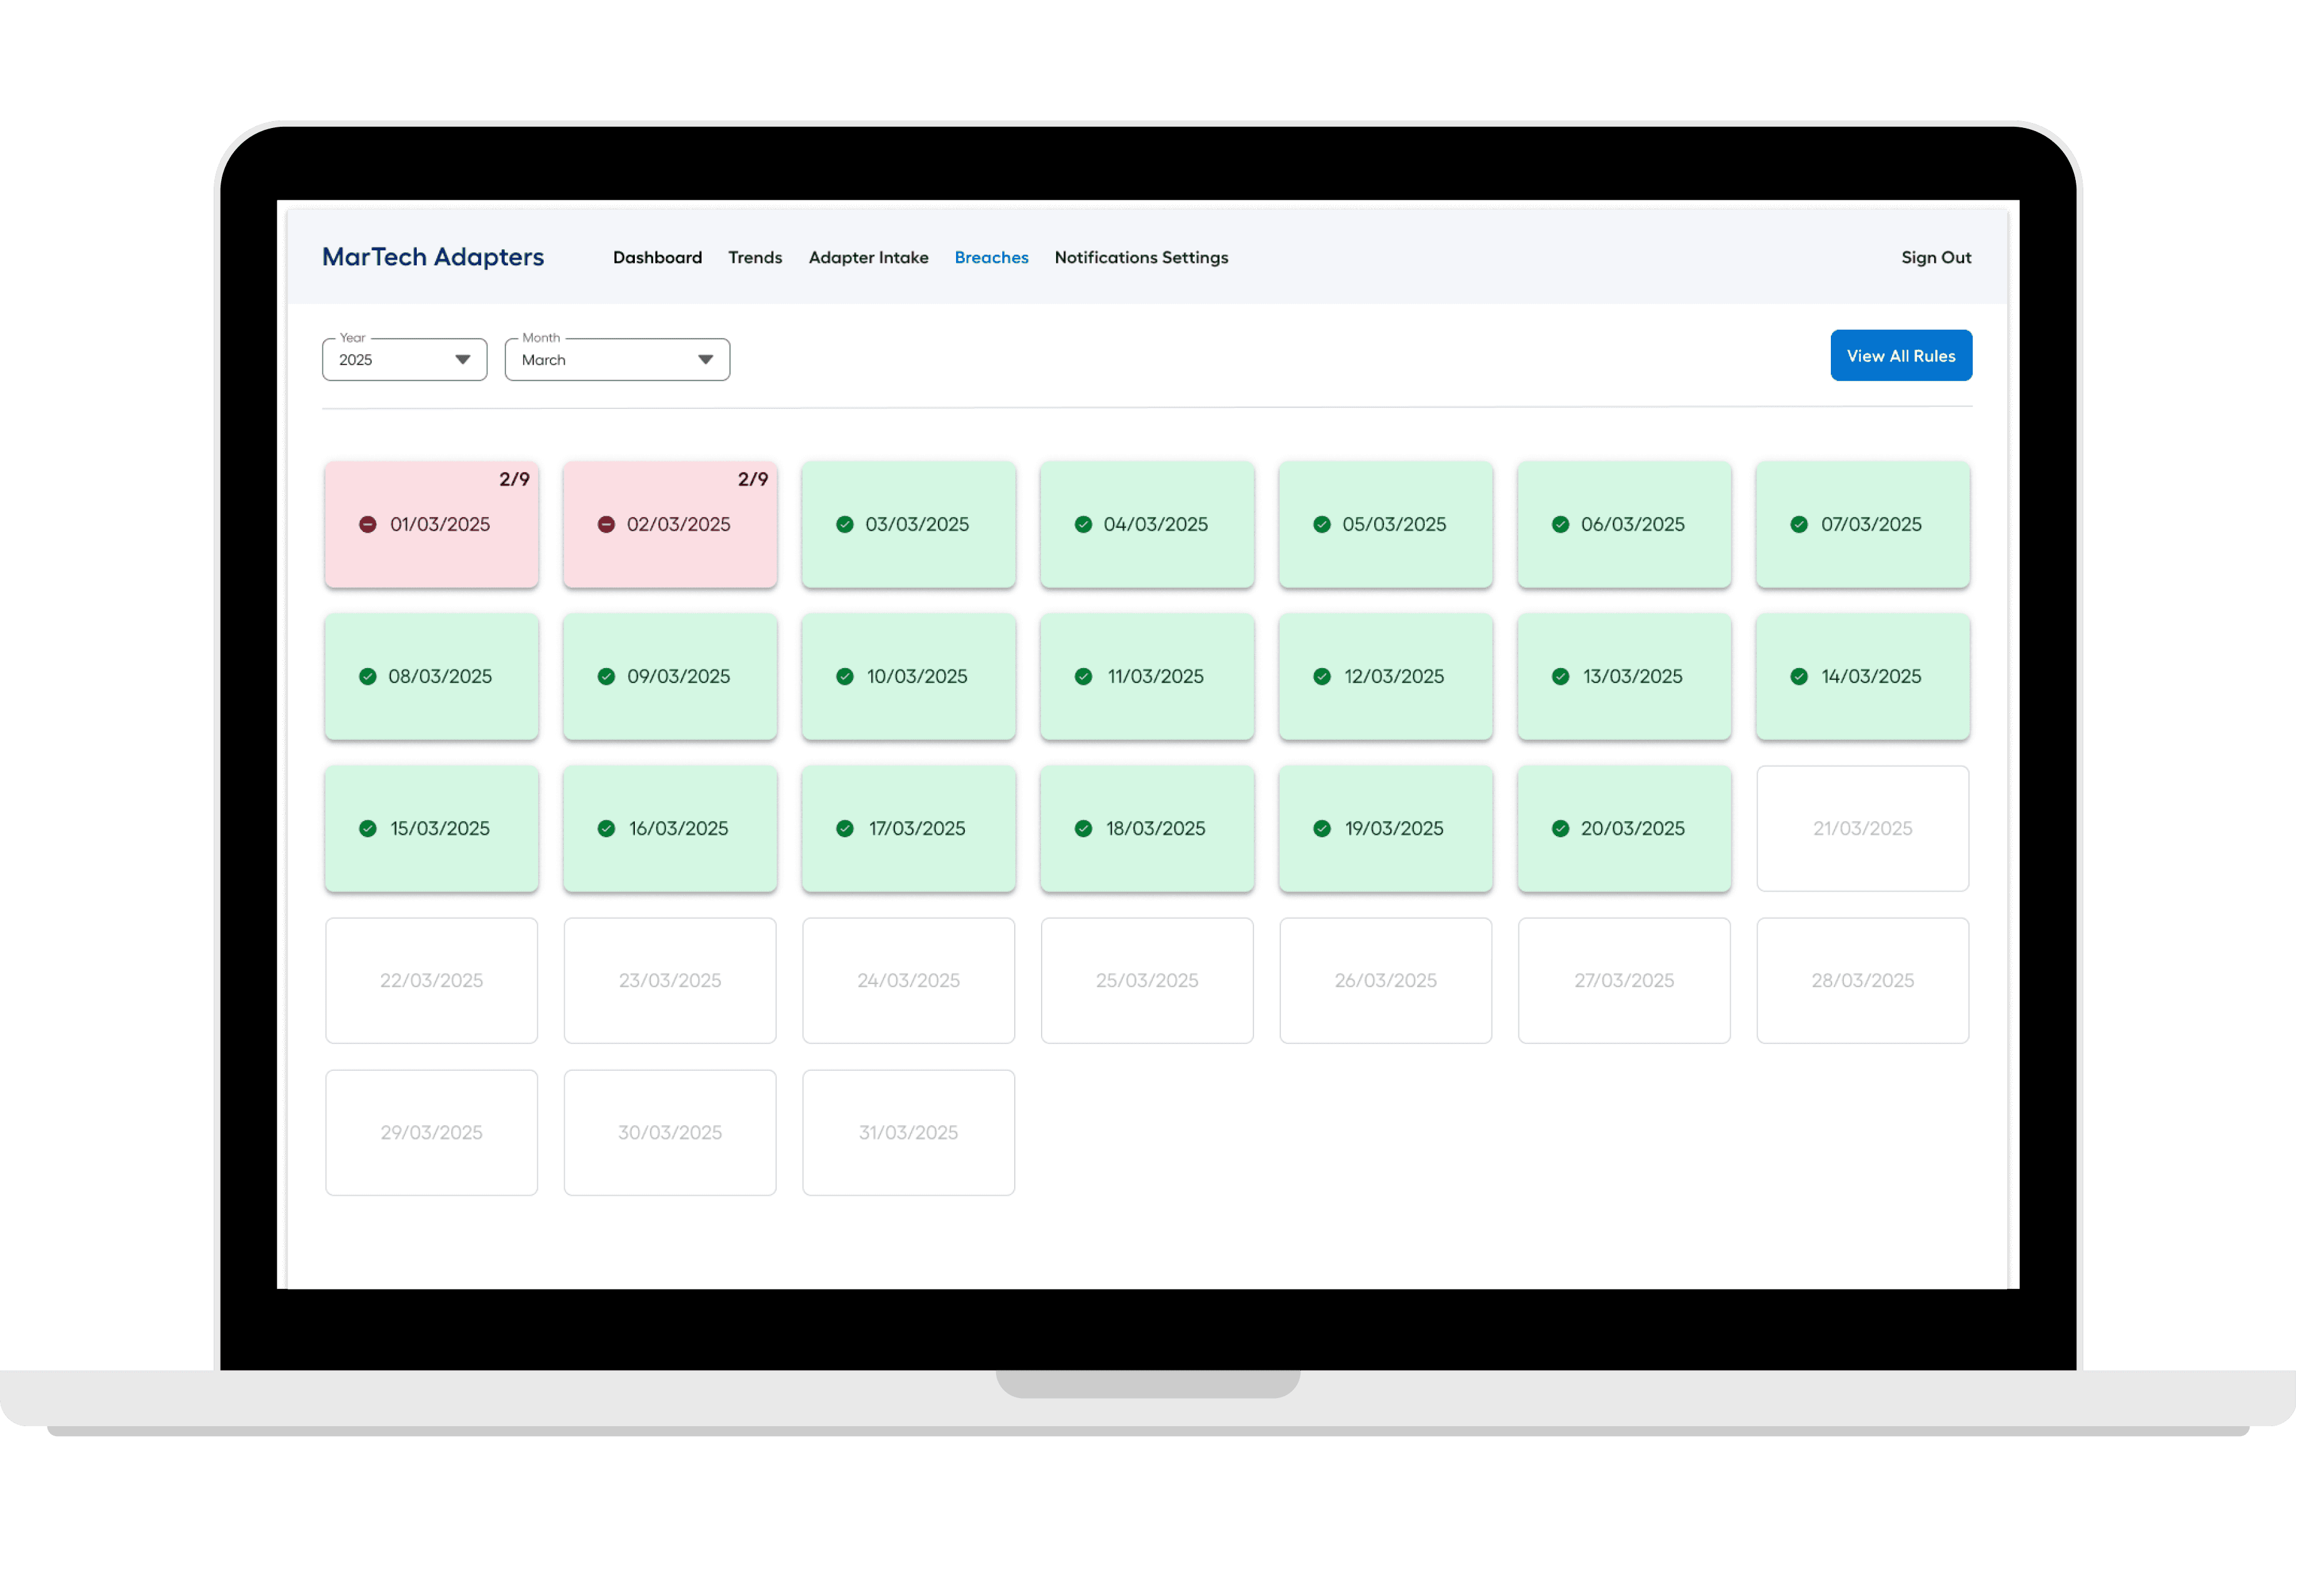Click green checkmark icon on 15/03/2025

point(367,829)
